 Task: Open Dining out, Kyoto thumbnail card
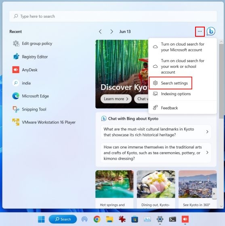click(156, 189)
